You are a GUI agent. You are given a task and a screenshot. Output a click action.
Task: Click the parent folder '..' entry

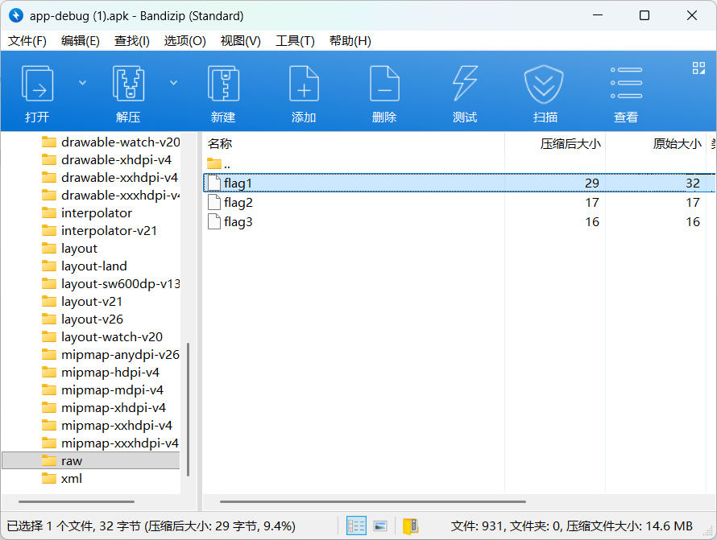218,163
